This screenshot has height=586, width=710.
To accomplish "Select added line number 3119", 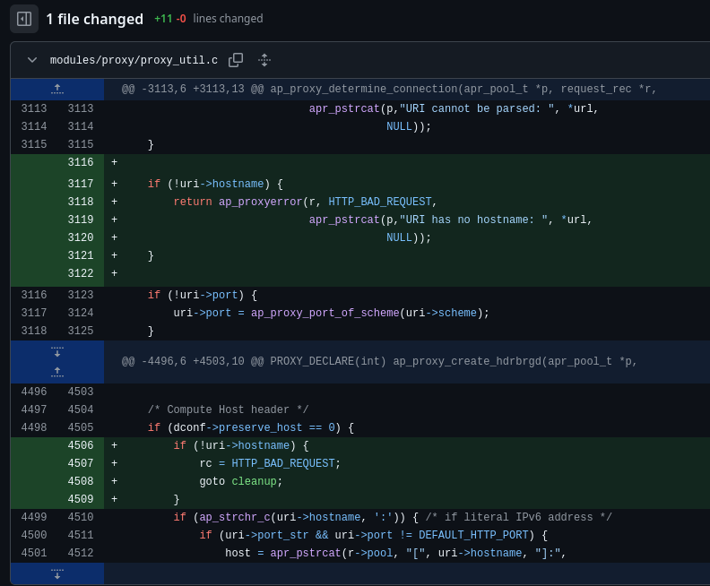I will pos(80,220).
